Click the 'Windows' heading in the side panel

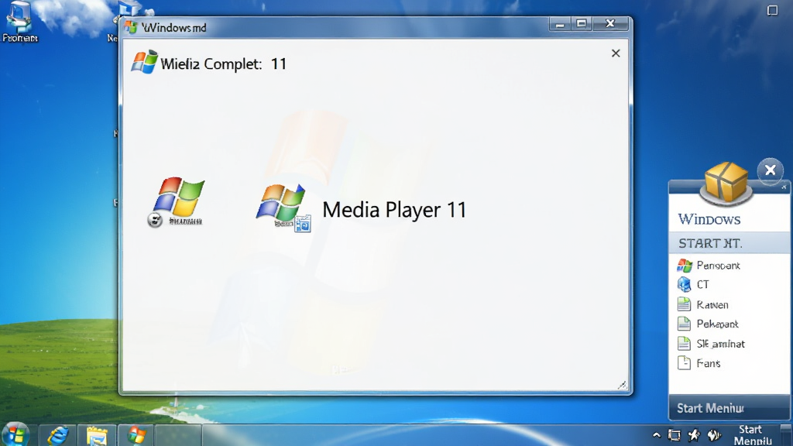point(709,219)
